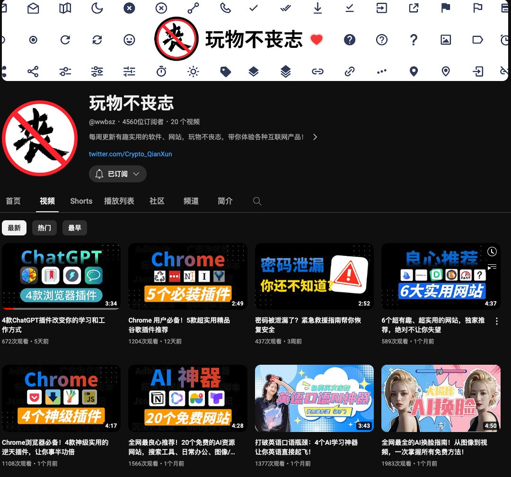Switch to the 首页 tab
Viewport: 511px width, 477px height.
[x=13, y=201]
